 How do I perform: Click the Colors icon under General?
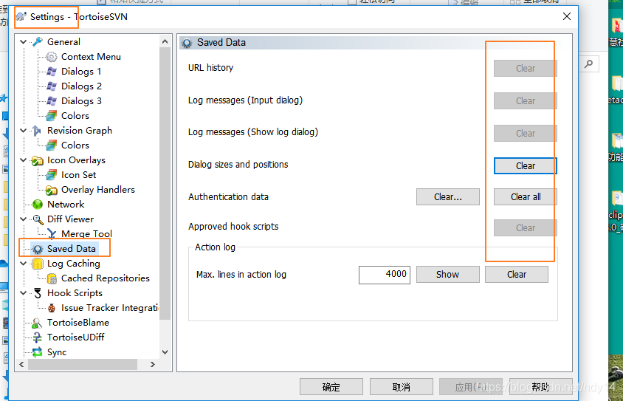[52, 116]
